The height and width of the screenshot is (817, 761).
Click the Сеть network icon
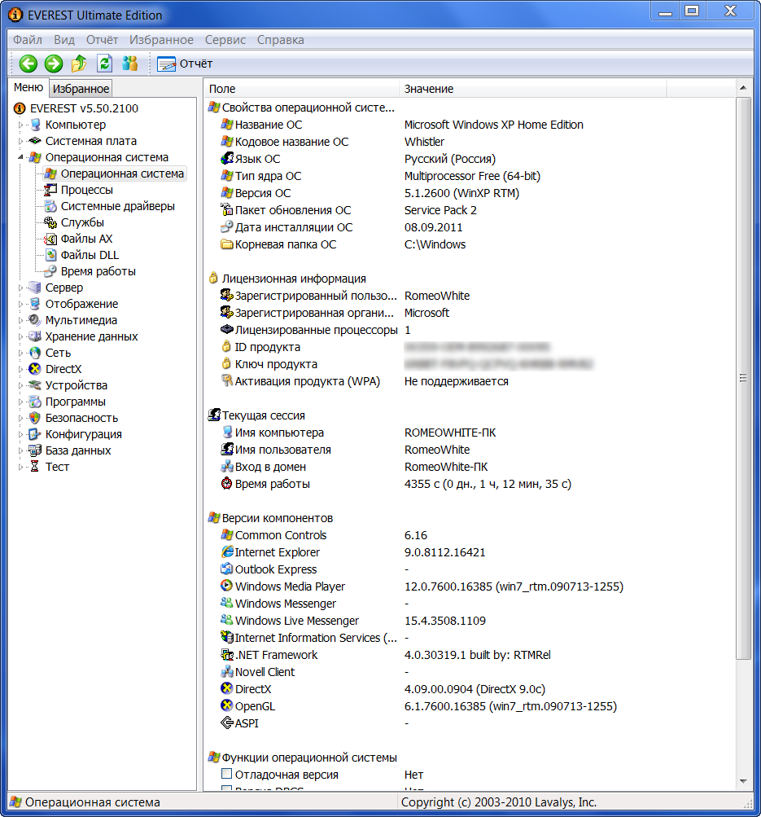(x=35, y=353)
